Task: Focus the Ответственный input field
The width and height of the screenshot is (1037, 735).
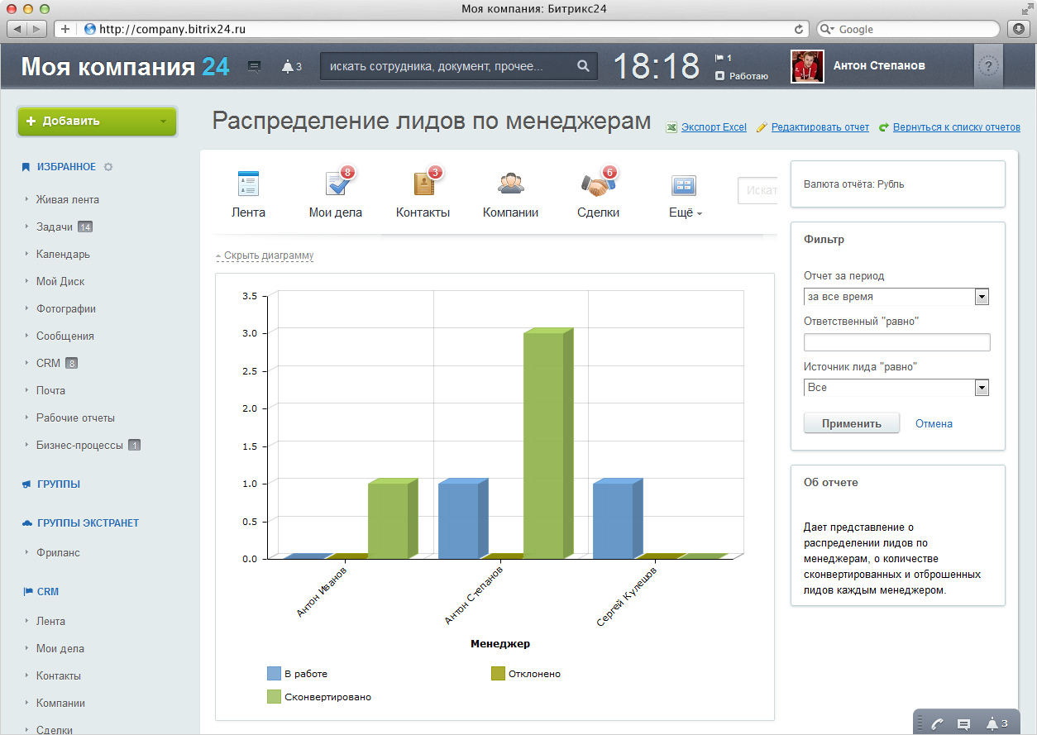Action: [x=896, y=342]
